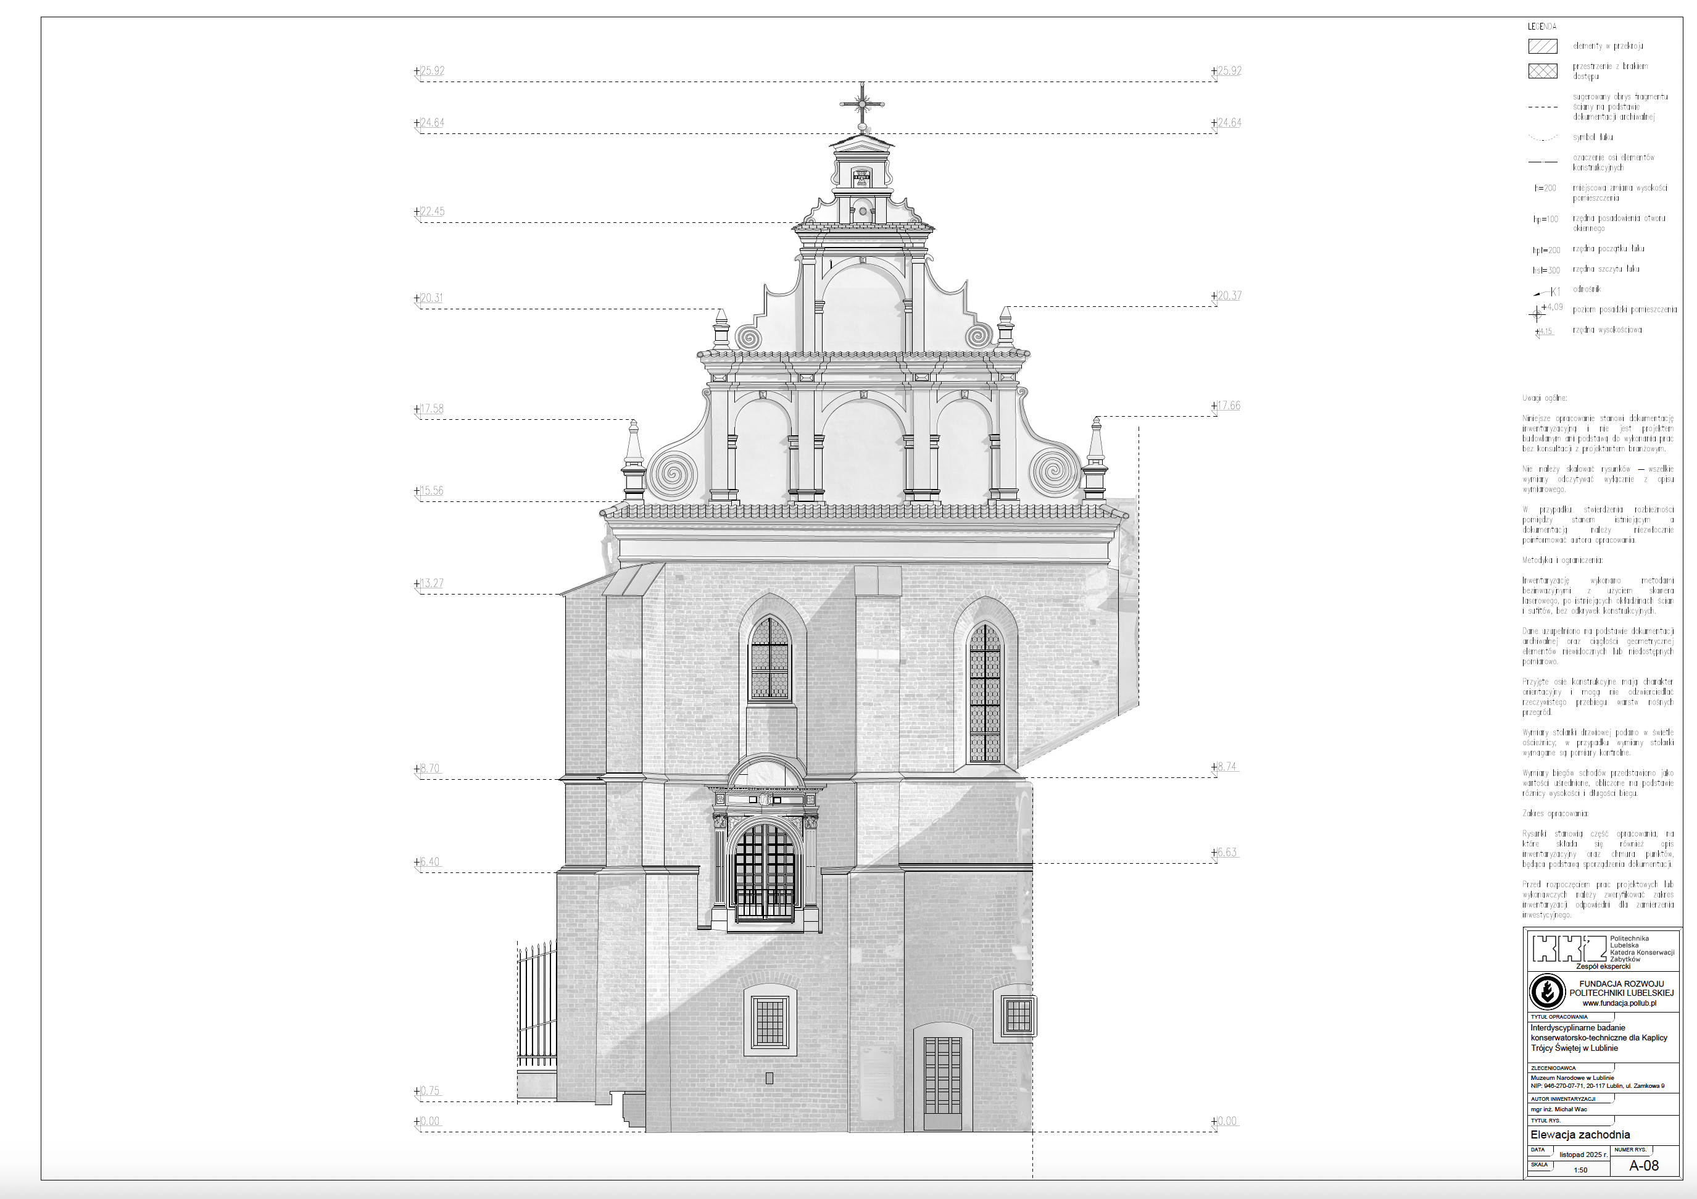Click the Muzeum Narodowe w Lublinie text
The image size is (1697, 1199).
1572,1078
